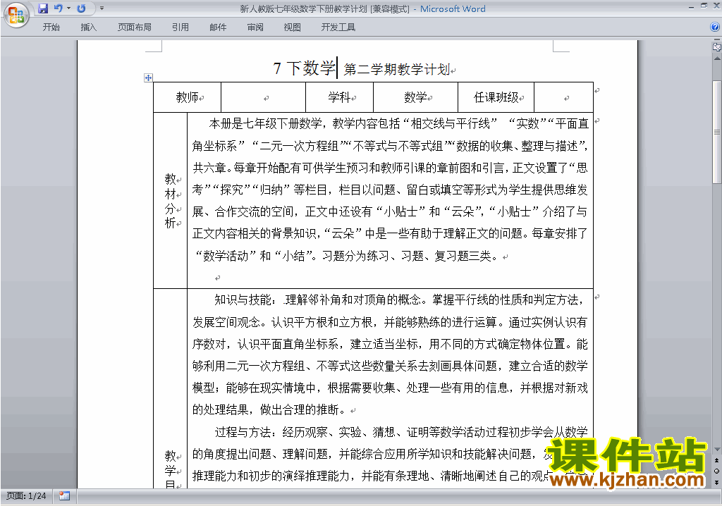Open the 邮件 tab
This screenshot has width=722, height=506.
tap(218, 27)
